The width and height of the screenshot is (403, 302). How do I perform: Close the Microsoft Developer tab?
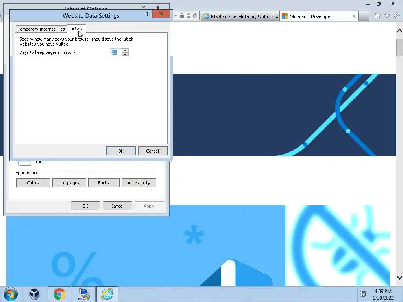tap(354, 16)
